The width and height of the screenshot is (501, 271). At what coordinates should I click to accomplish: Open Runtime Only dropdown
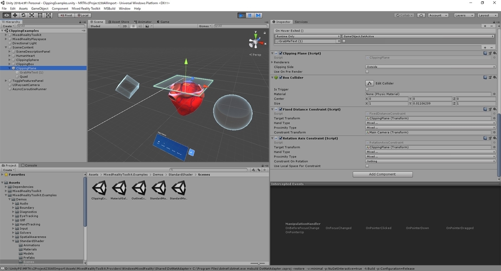point(308,36)
